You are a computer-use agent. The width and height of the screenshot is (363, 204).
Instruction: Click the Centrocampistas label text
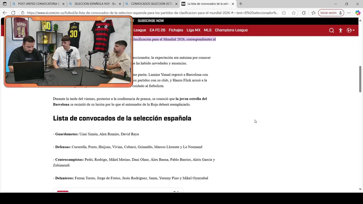coord(69,160)
